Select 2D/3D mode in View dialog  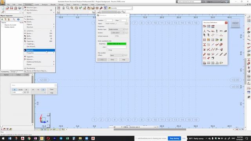pos(20,90)
